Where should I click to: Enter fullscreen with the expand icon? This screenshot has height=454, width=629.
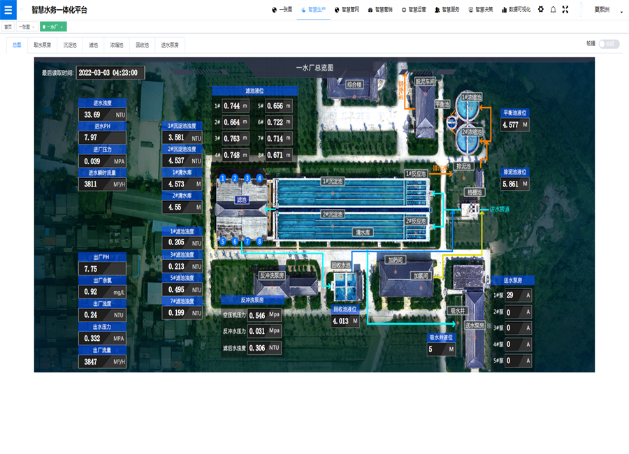click(x=565, y=10)
